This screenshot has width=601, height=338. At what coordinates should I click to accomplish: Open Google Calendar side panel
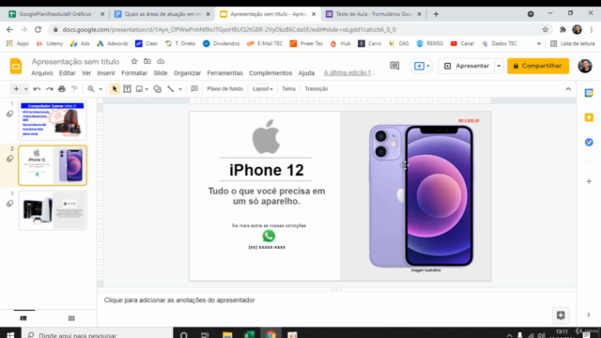(x=589, y=93)
